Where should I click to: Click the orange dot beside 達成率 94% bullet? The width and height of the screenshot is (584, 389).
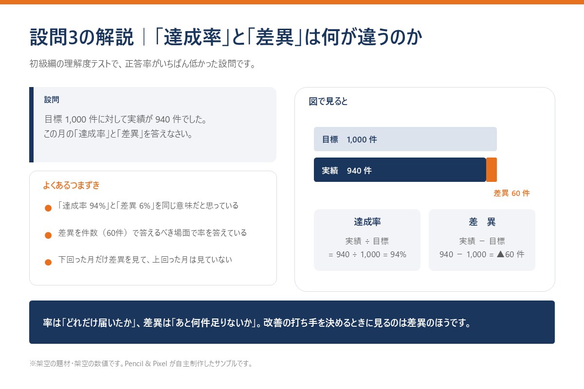click(x=48, y=208)
